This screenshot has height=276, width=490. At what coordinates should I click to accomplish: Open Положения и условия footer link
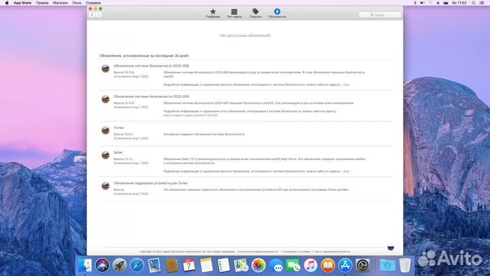[x=296, y=251]
